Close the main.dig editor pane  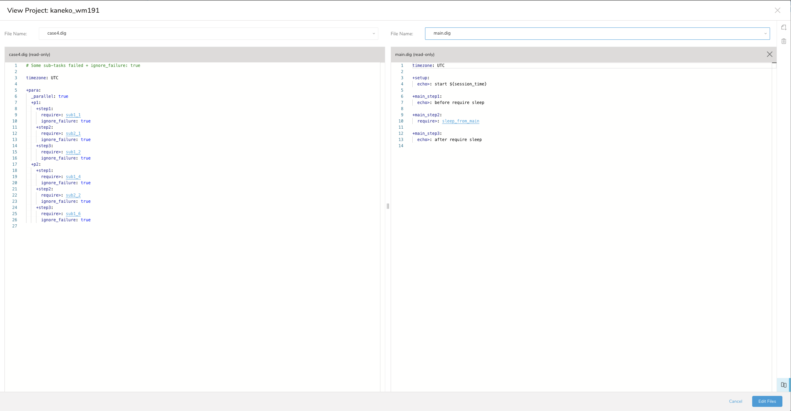click(770, 54)
